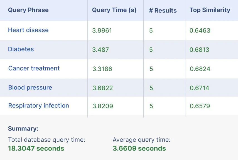Click the 3.8209 query time cell
238x160 pixels.
coord(102,106)
